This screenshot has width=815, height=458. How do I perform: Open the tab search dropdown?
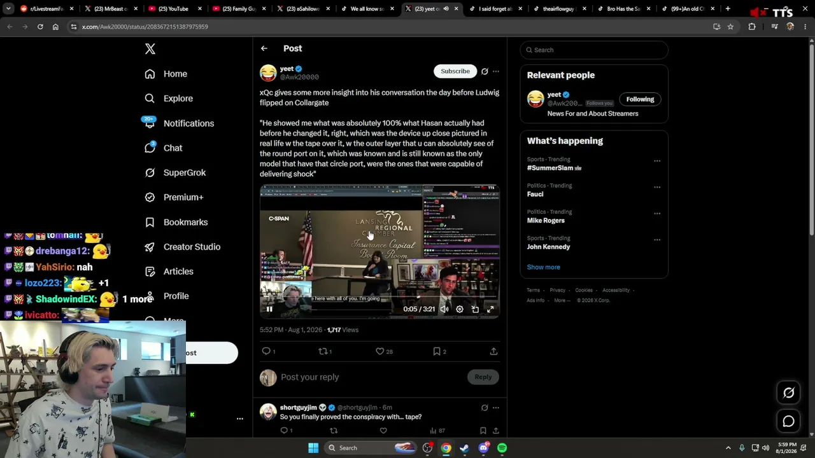[8, 9]
